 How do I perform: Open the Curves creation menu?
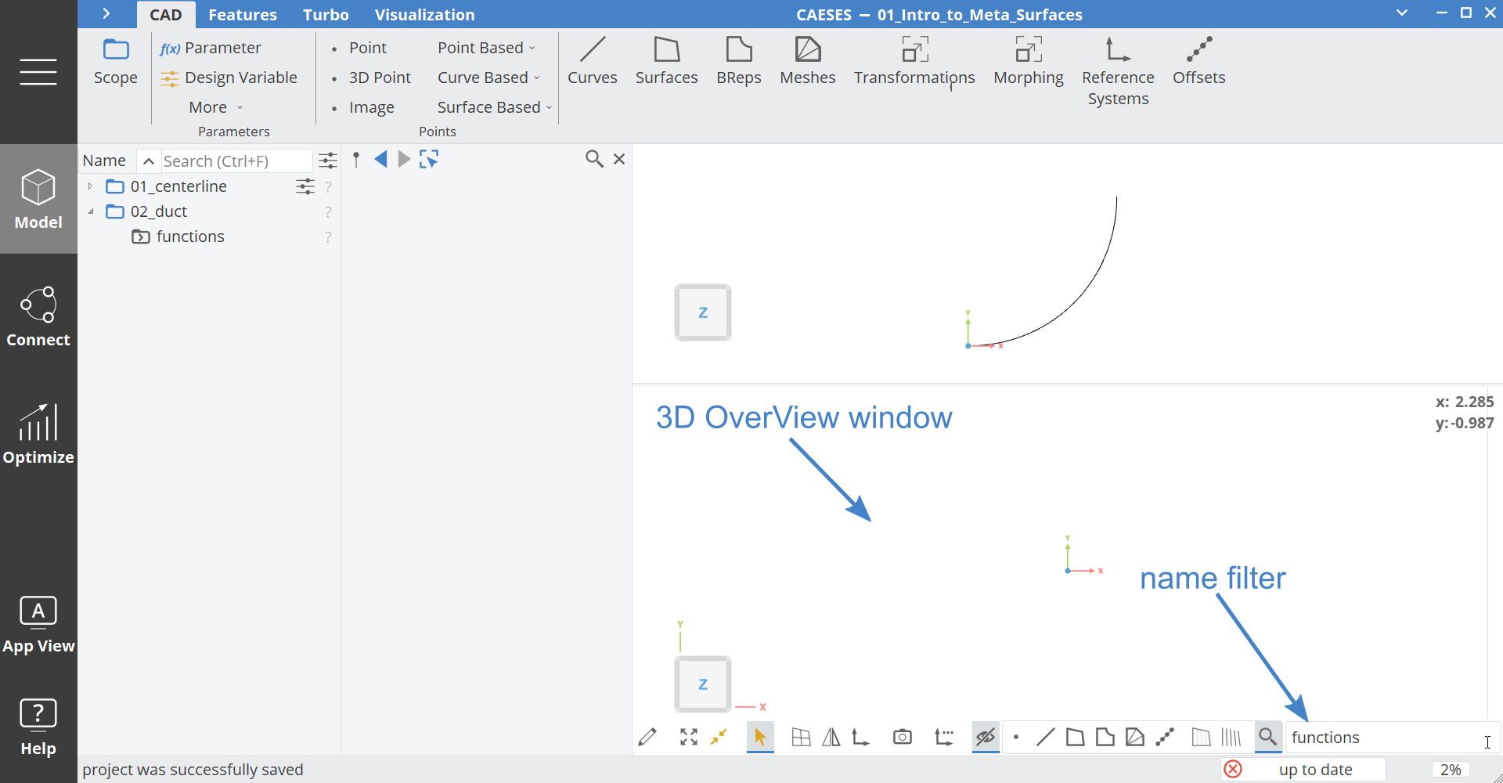592,60
